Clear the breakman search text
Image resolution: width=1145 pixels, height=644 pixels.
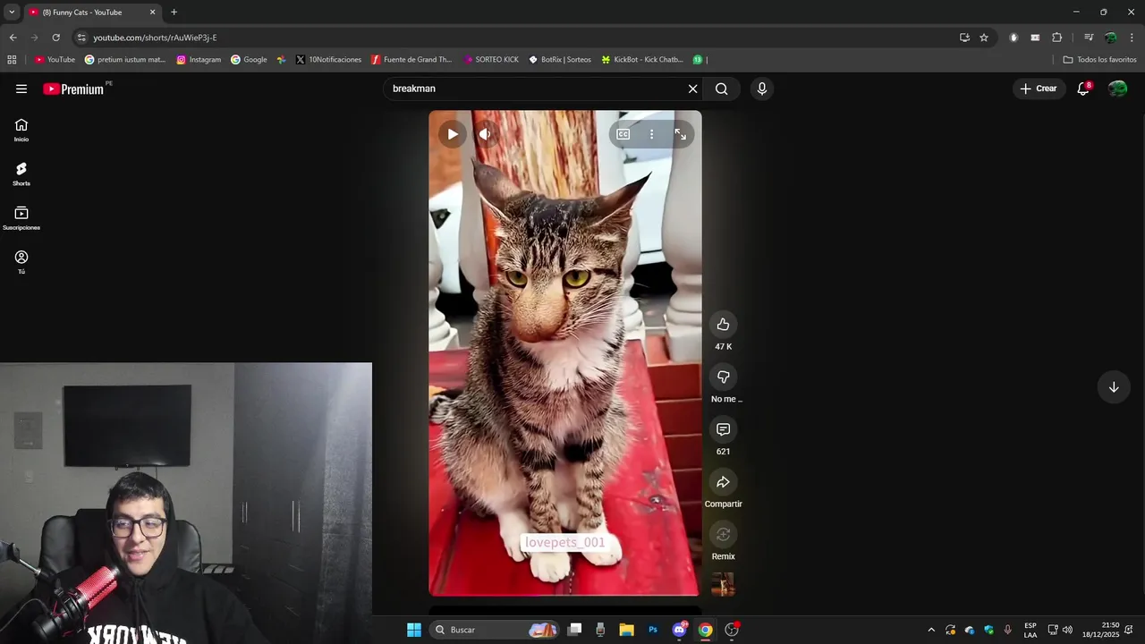pos(692,89)
